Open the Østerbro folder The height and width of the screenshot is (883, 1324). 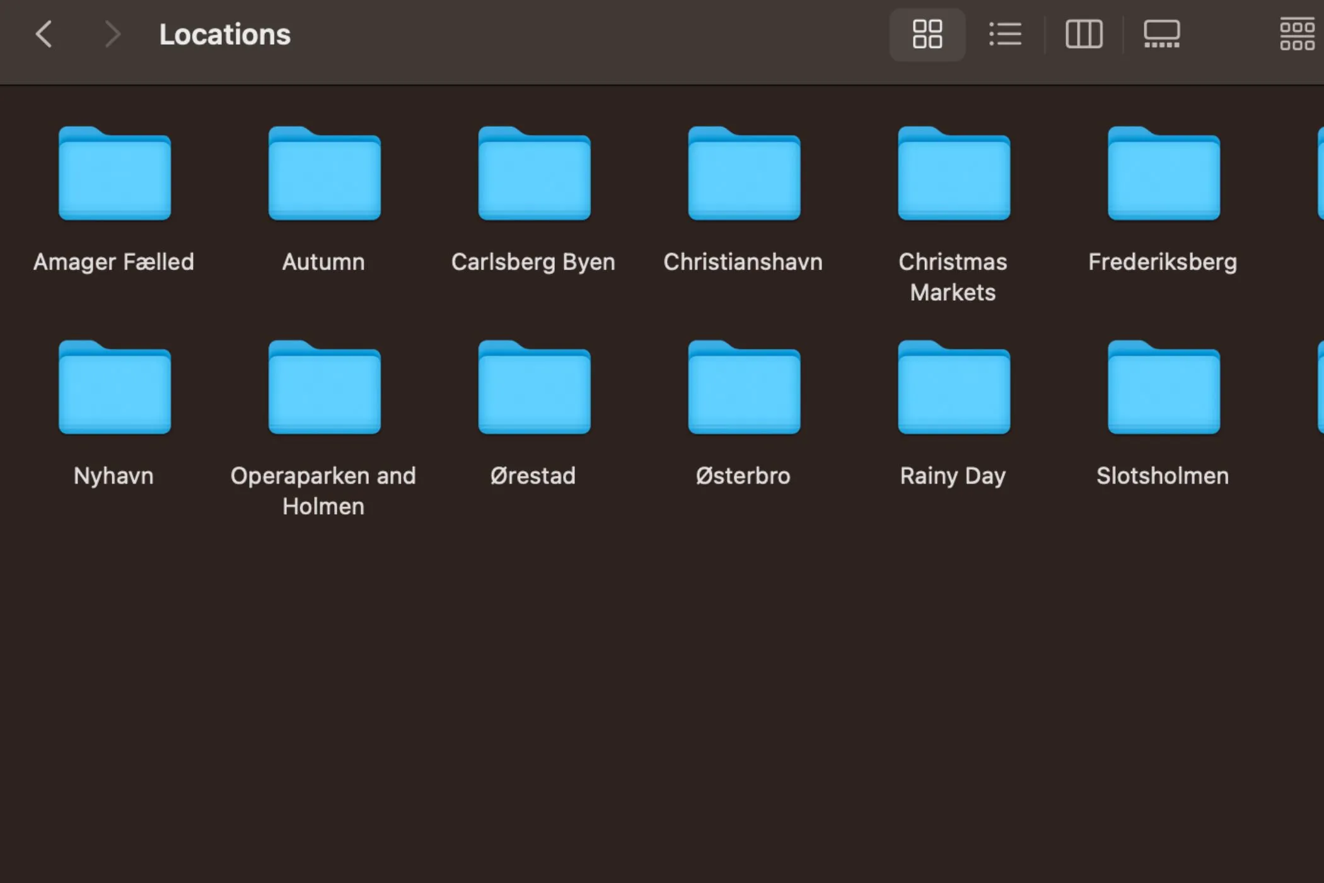(743, 388)
